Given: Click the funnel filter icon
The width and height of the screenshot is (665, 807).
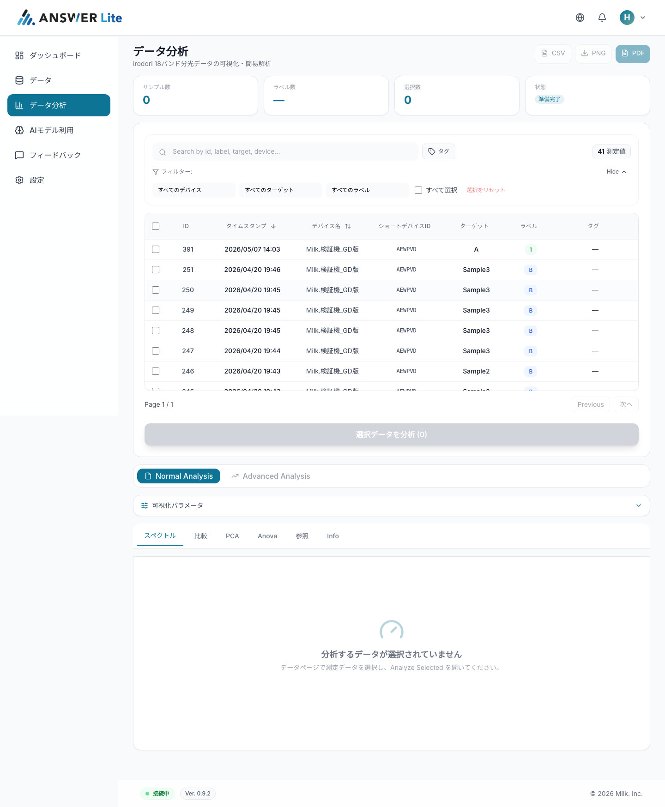Looking at the screenshot, I should 156,172.
